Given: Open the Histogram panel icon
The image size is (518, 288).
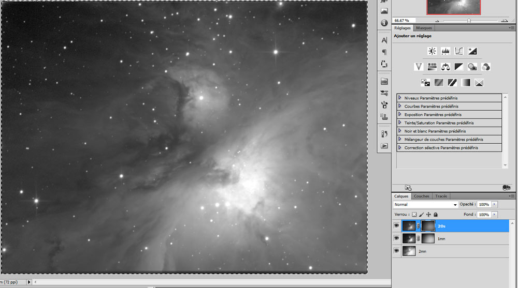Looking at the screenshot, I should tap(384, 11).
